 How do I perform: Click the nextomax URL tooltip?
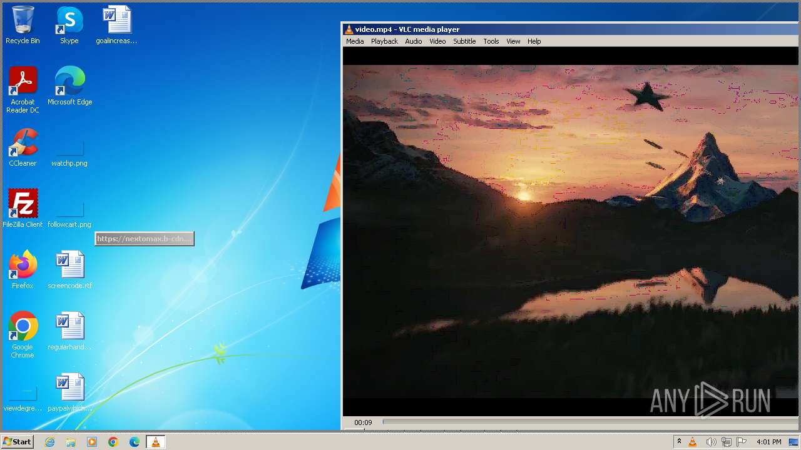145,239
